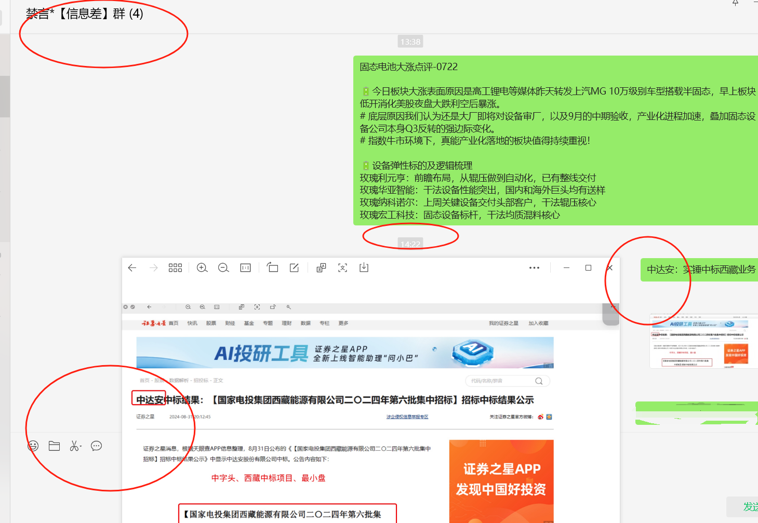Rotate the image using the rotate icon
The image size is (758, 523).
coord(272,267)
